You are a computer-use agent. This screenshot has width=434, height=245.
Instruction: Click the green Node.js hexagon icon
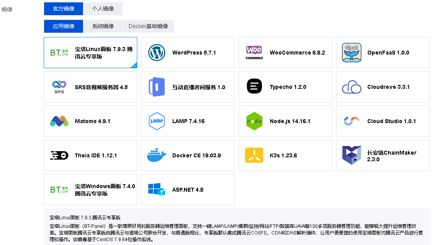[x=254, y=121]
